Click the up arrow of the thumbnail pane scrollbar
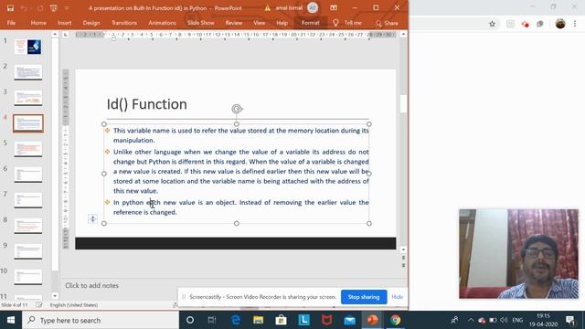The image size is (585, 329). pyautogui.click(x=55, y=34)
